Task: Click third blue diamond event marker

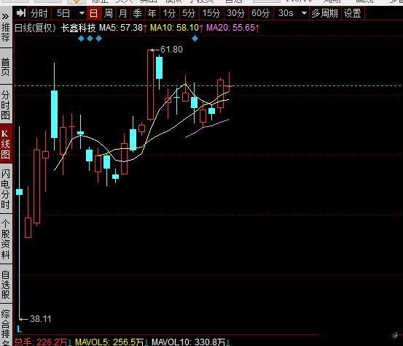Action: (98, 39)
